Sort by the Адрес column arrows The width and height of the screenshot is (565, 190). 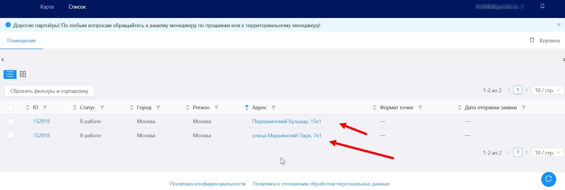click(246, 108)
